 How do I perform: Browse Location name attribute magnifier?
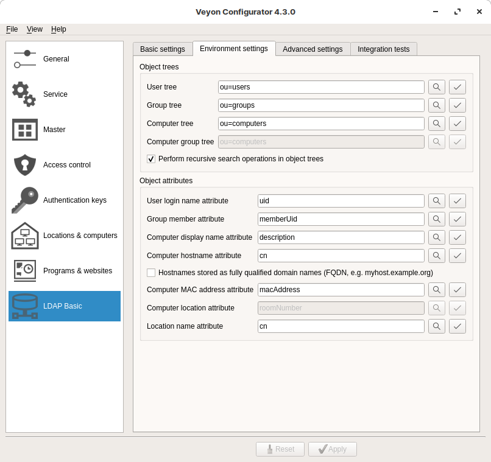437,326
